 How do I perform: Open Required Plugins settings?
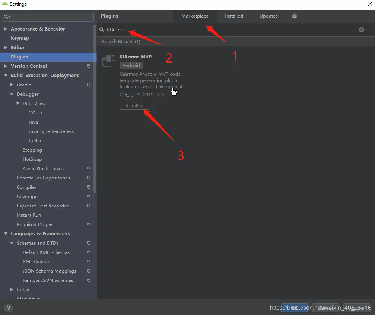[x=35, y=225]
